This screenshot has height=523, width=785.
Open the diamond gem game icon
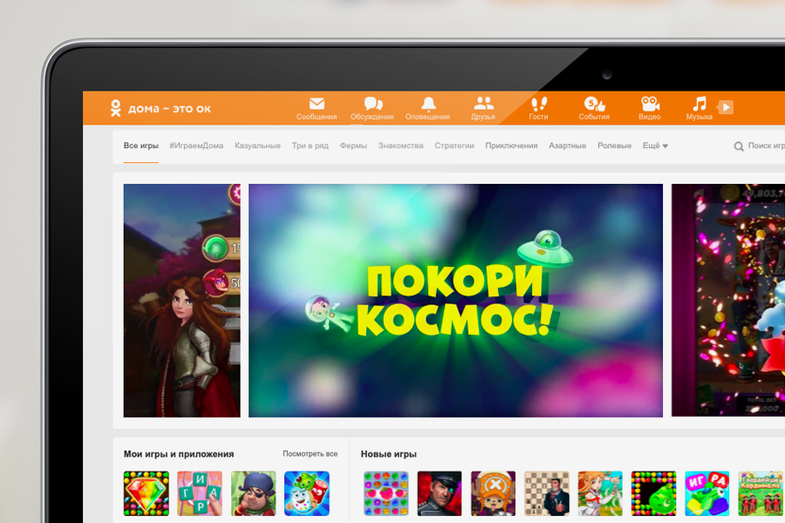click(147, 493)
